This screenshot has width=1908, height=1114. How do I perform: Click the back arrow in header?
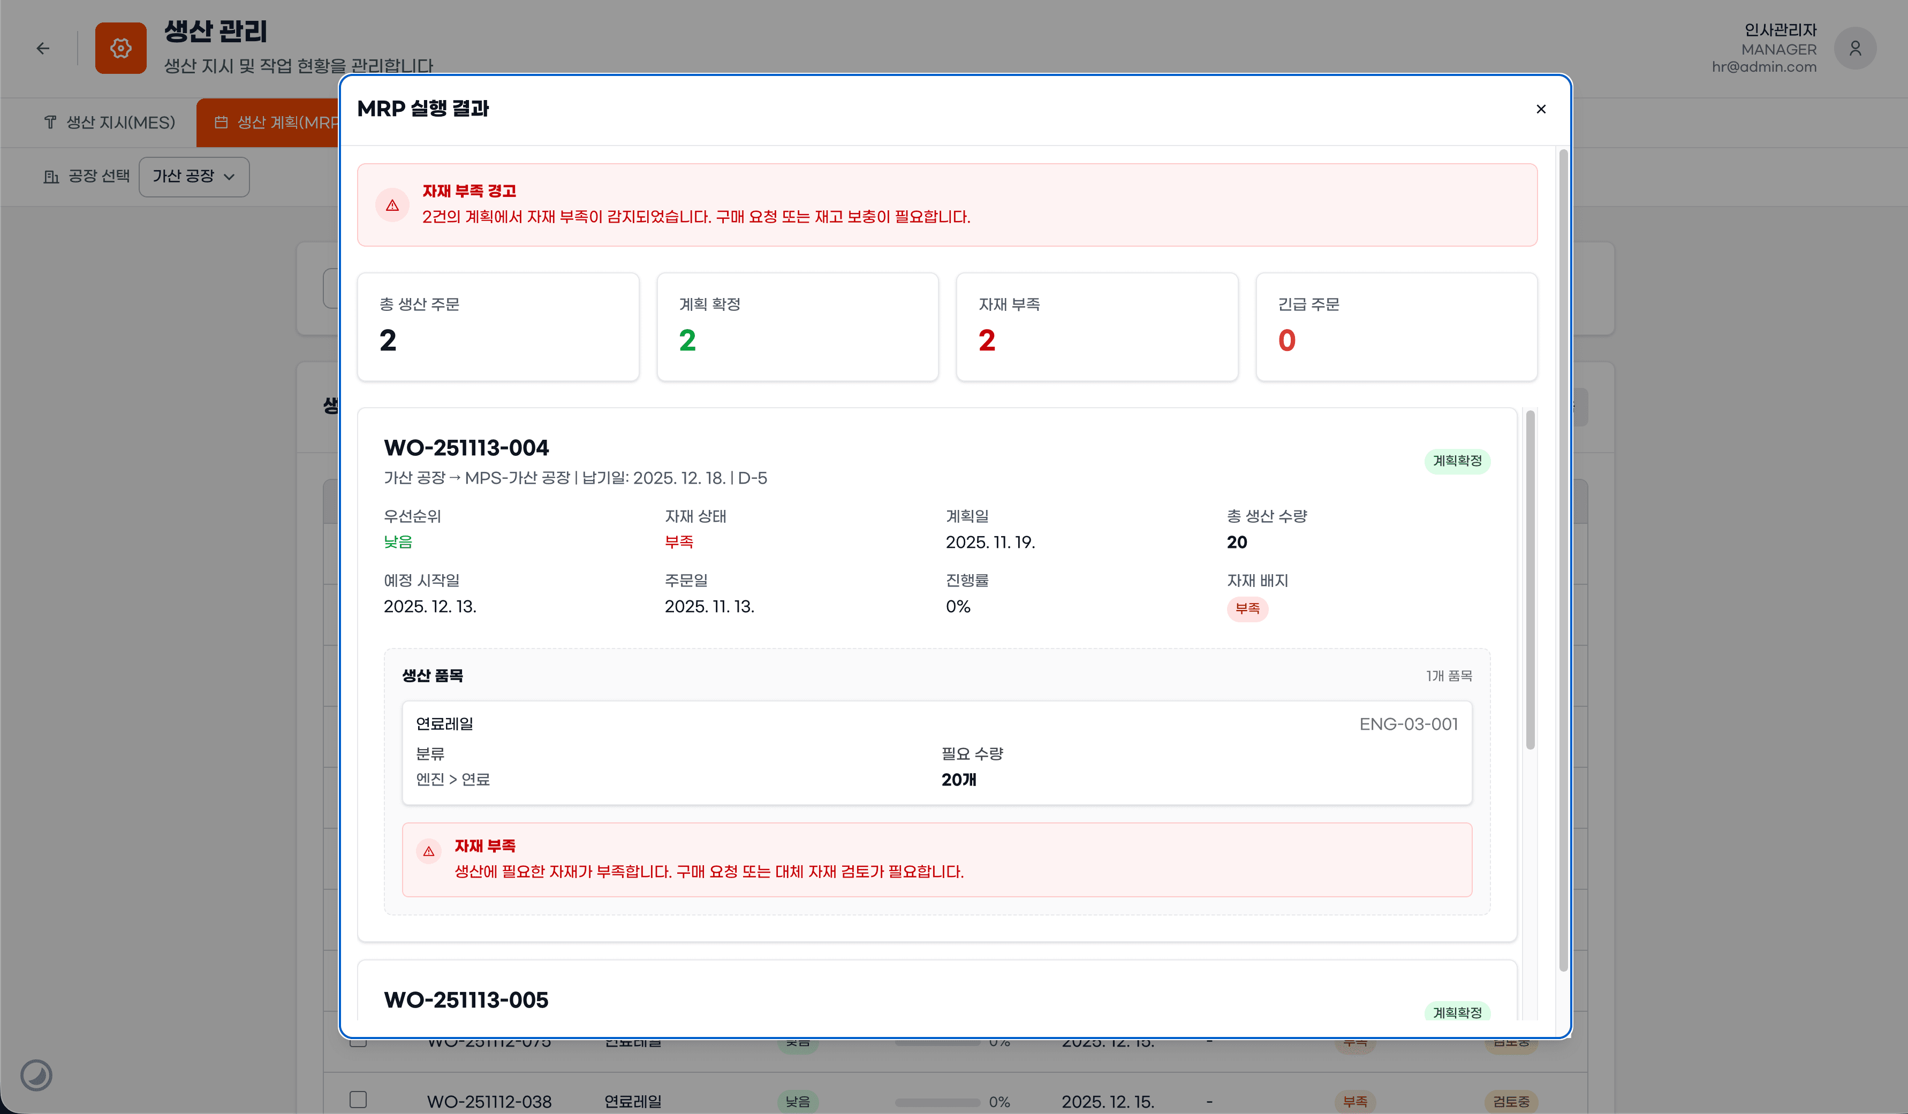[x=43, y=49]
